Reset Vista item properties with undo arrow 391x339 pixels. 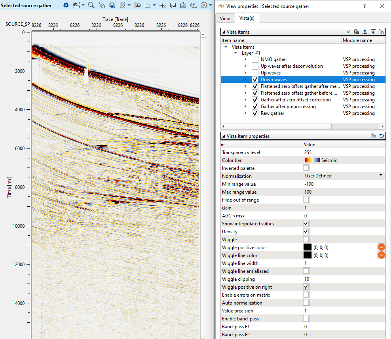[382, 136]
